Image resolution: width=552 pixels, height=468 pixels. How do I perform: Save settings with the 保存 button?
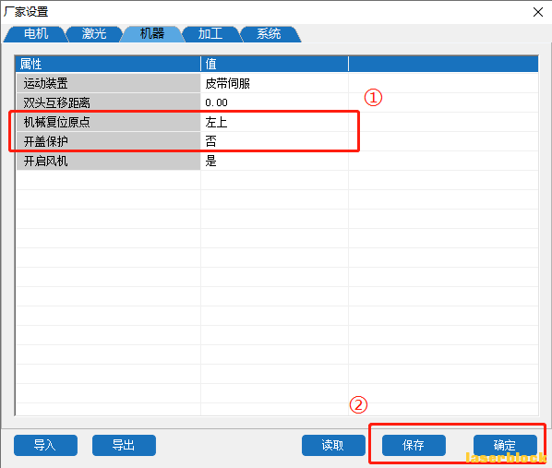point(414,445)
